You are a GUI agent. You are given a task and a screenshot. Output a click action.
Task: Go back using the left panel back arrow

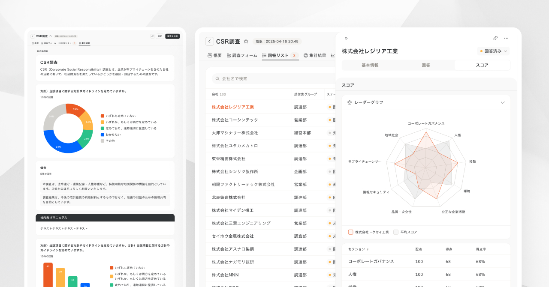[33, 36]
